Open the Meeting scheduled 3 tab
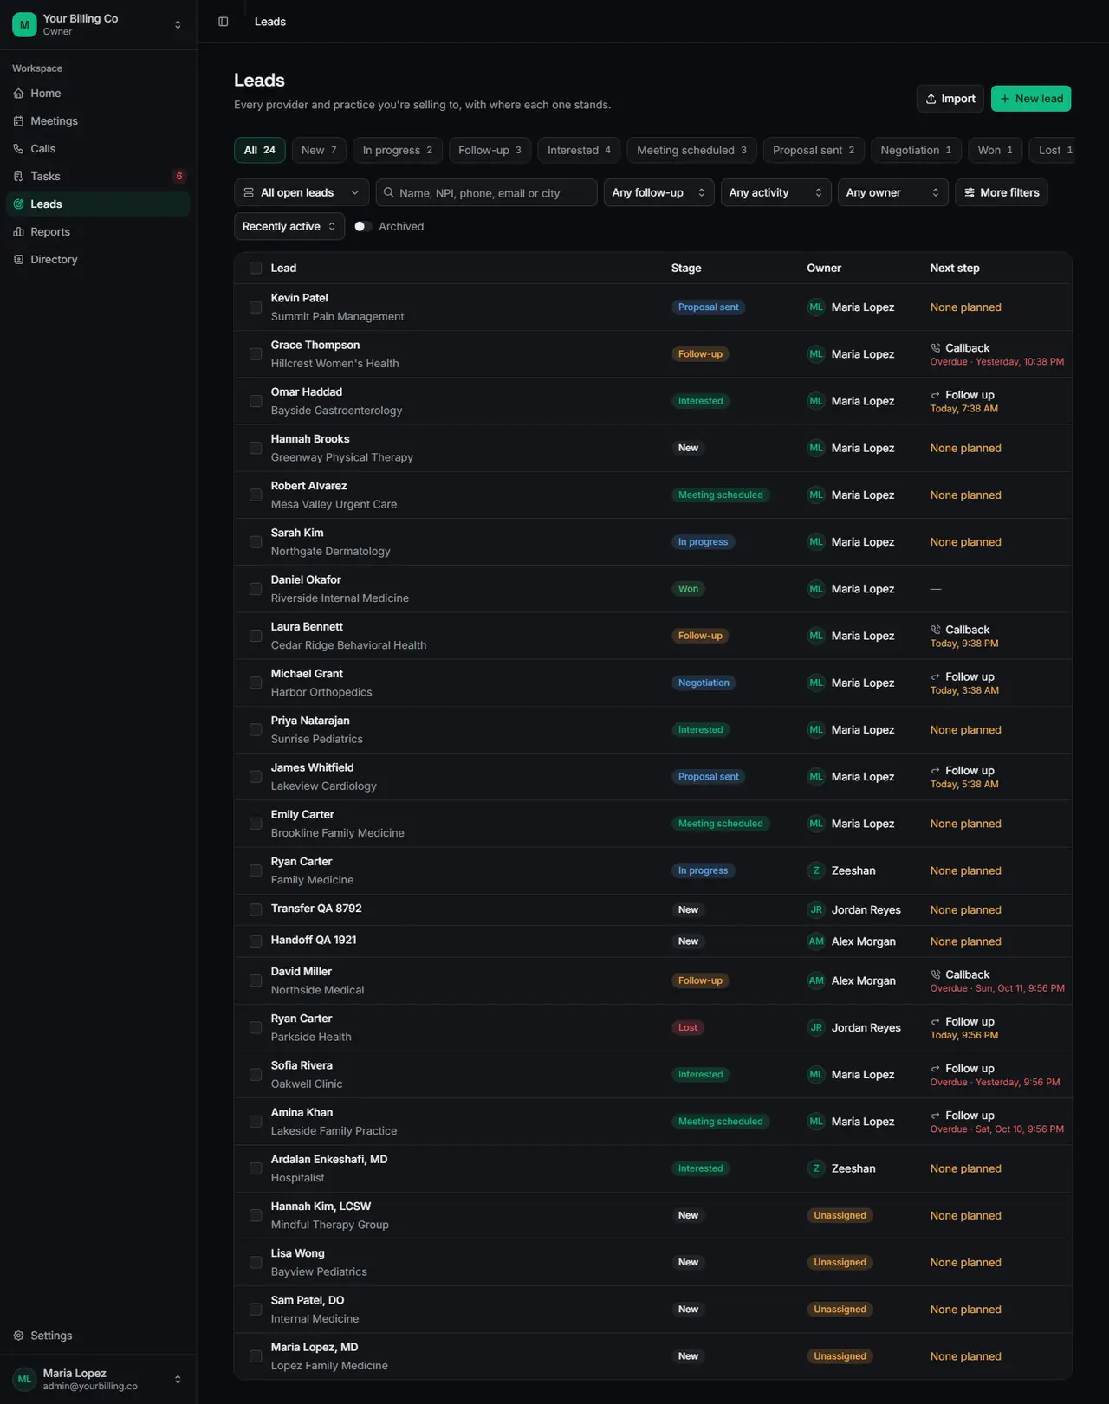This screenshot has height=1404, width=1109. pos(691,151)
